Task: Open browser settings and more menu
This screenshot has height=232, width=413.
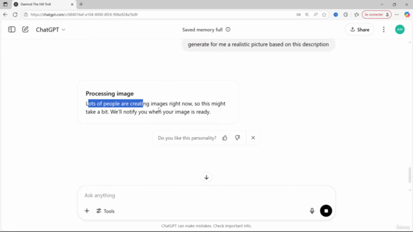Action: point(397,14)
